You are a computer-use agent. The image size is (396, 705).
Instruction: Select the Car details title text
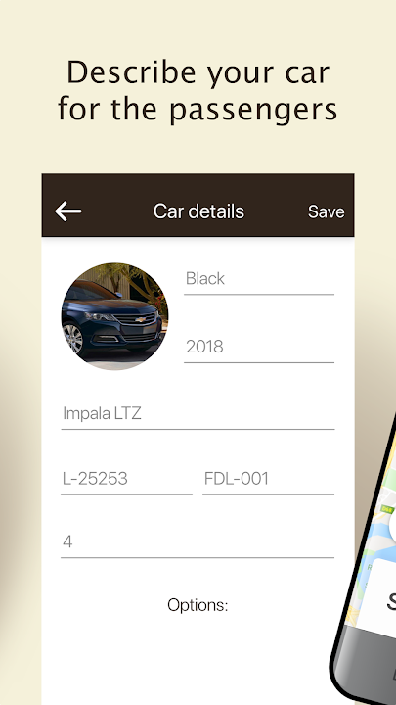coord(198,211)
